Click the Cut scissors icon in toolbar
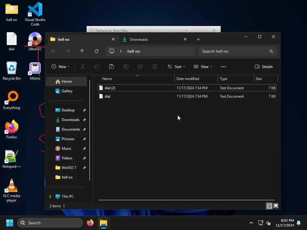 [83, 67]
